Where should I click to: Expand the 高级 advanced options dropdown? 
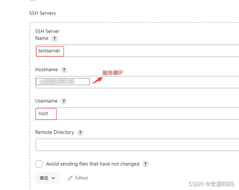click(47, 178)
